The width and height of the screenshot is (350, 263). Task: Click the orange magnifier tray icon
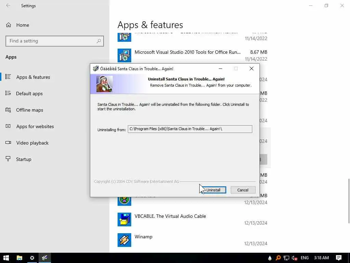278,258
